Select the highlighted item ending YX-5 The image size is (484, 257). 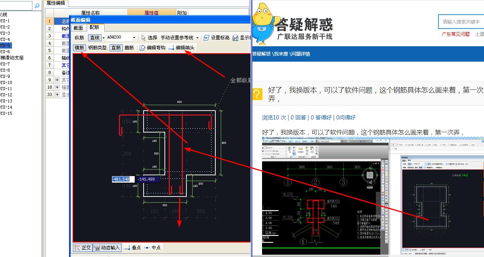click(5, 45)
